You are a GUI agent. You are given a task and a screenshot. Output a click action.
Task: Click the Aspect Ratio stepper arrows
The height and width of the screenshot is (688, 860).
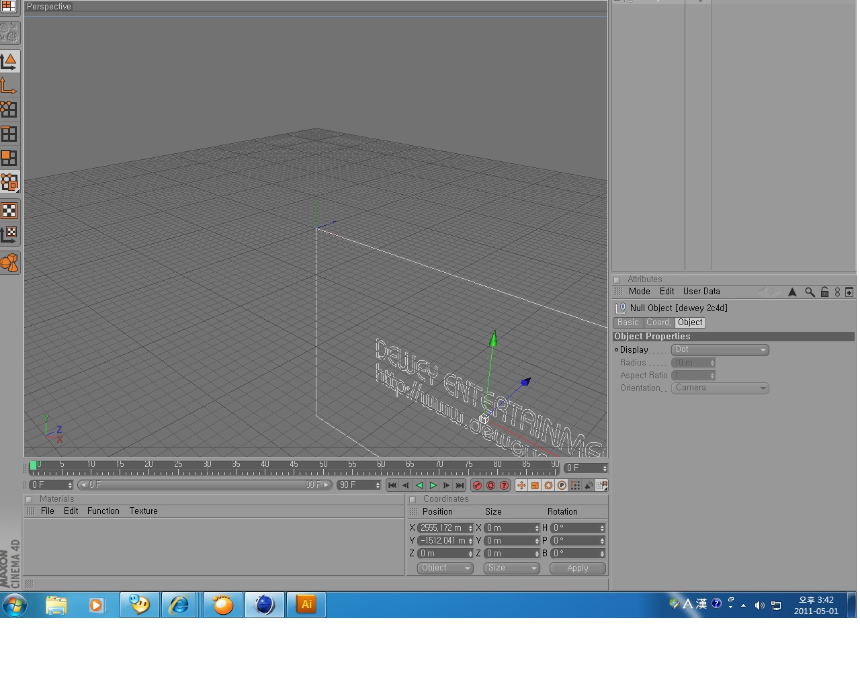[712, 376]
